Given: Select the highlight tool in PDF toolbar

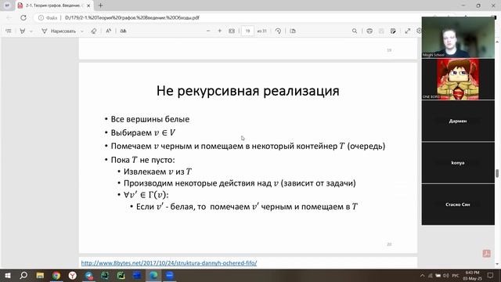Looking at the screenshot, I should point(23,31).
